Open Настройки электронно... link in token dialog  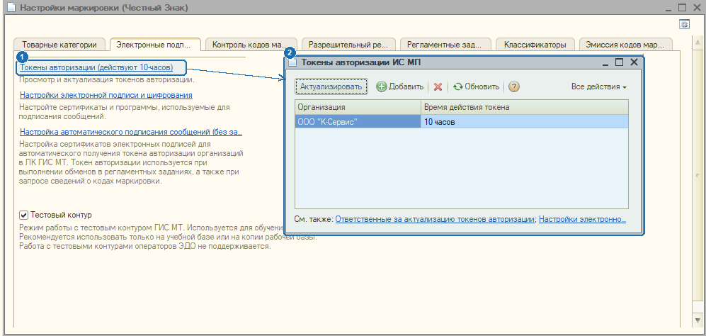[582, 219]
